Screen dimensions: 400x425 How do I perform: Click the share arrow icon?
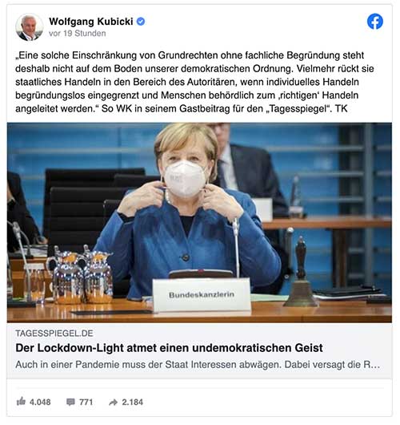pos(113,402)
